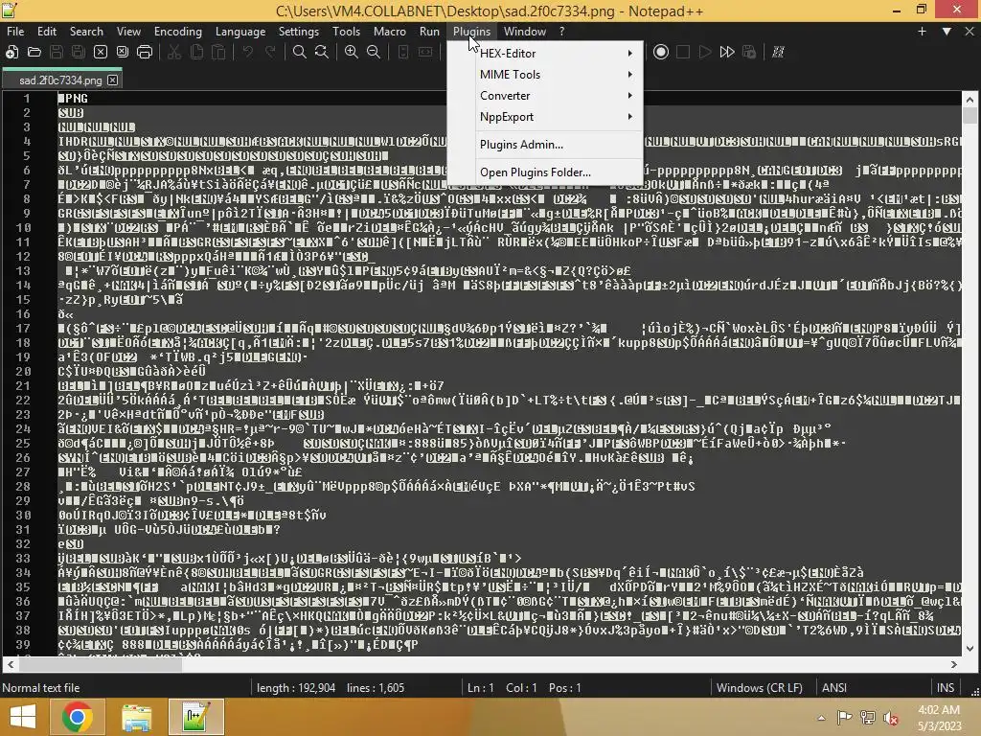Open the tab list dropdown triangle
This screenshot has width=981, height=736.
click(x=947, y=32)
